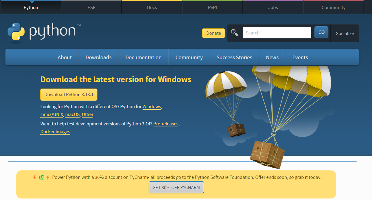The width and height of the screenshot is (372, 200).
Task: Submit search with the GO button
Action: click(x=321, y=32)
